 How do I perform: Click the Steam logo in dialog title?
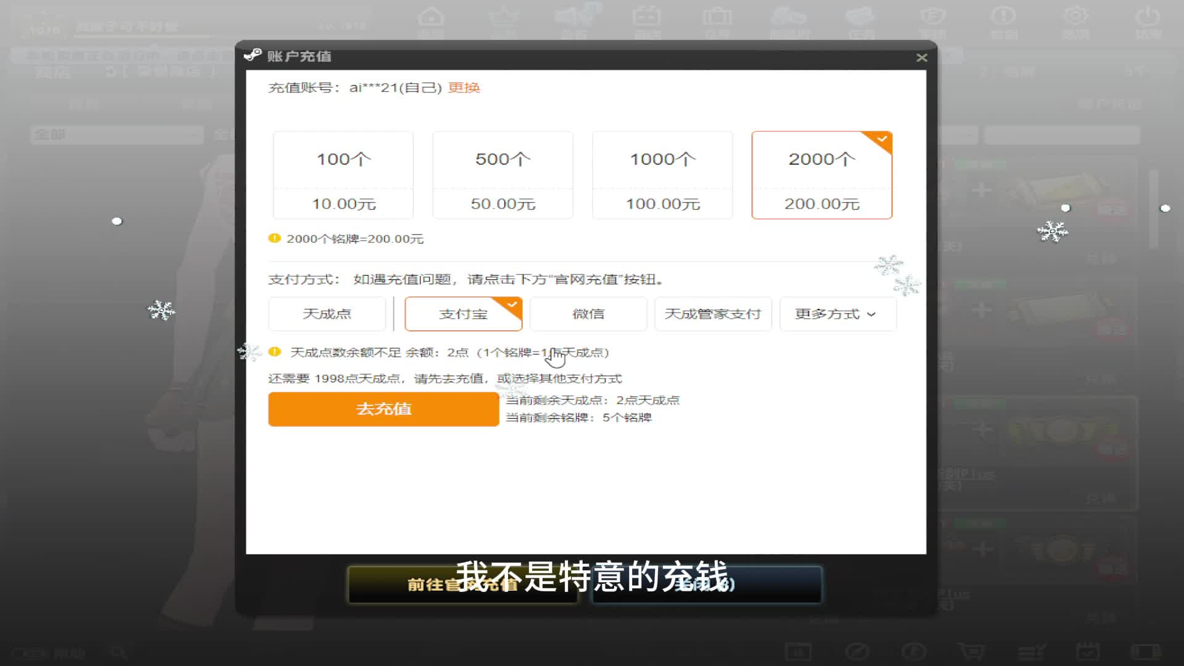click(x=253, y=55)
